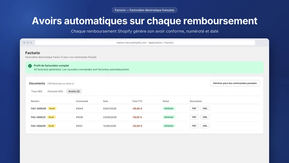Viewport: 289px width, 163px height.
Task: Click document number FAC-000031
Action: click(38, 117)
